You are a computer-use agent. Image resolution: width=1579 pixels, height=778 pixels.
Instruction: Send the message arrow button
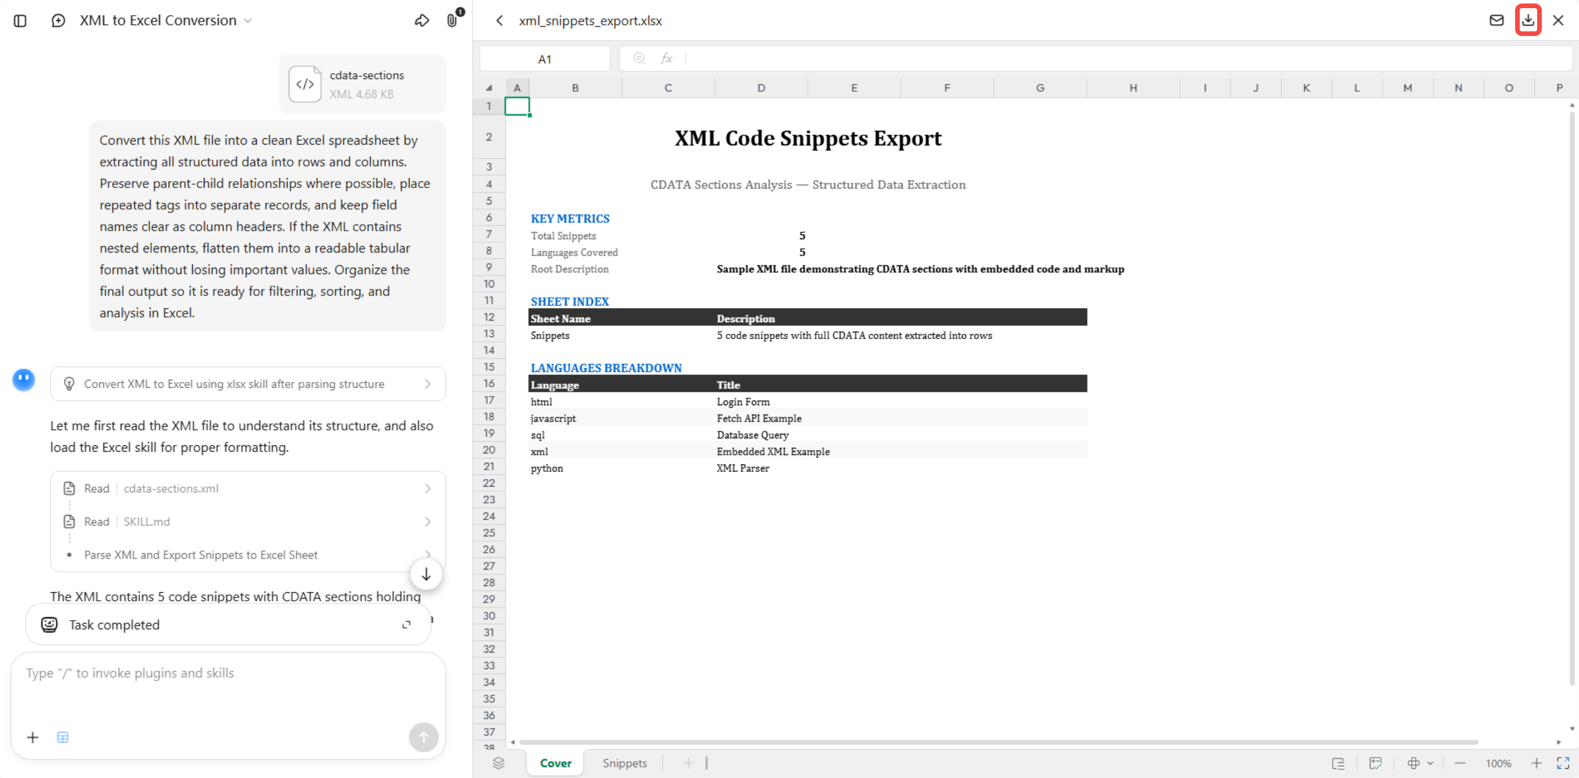tap(424, 737)
